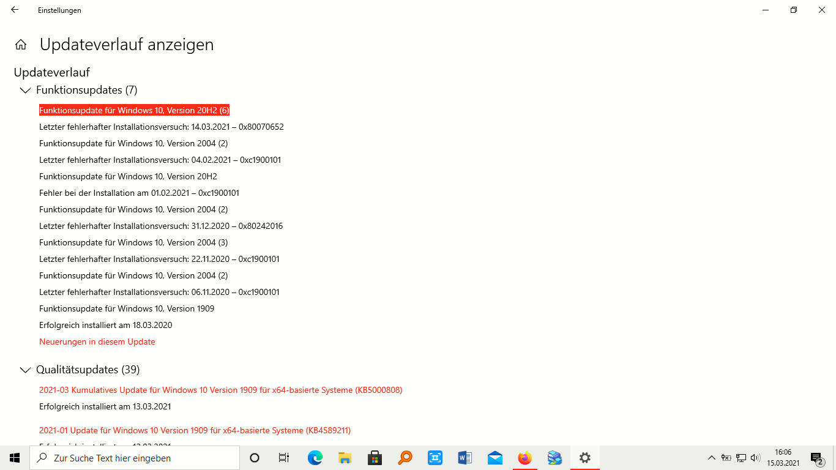
Task: Collapse the Qualitätsupdates (39) section
Action: (25, 370)
